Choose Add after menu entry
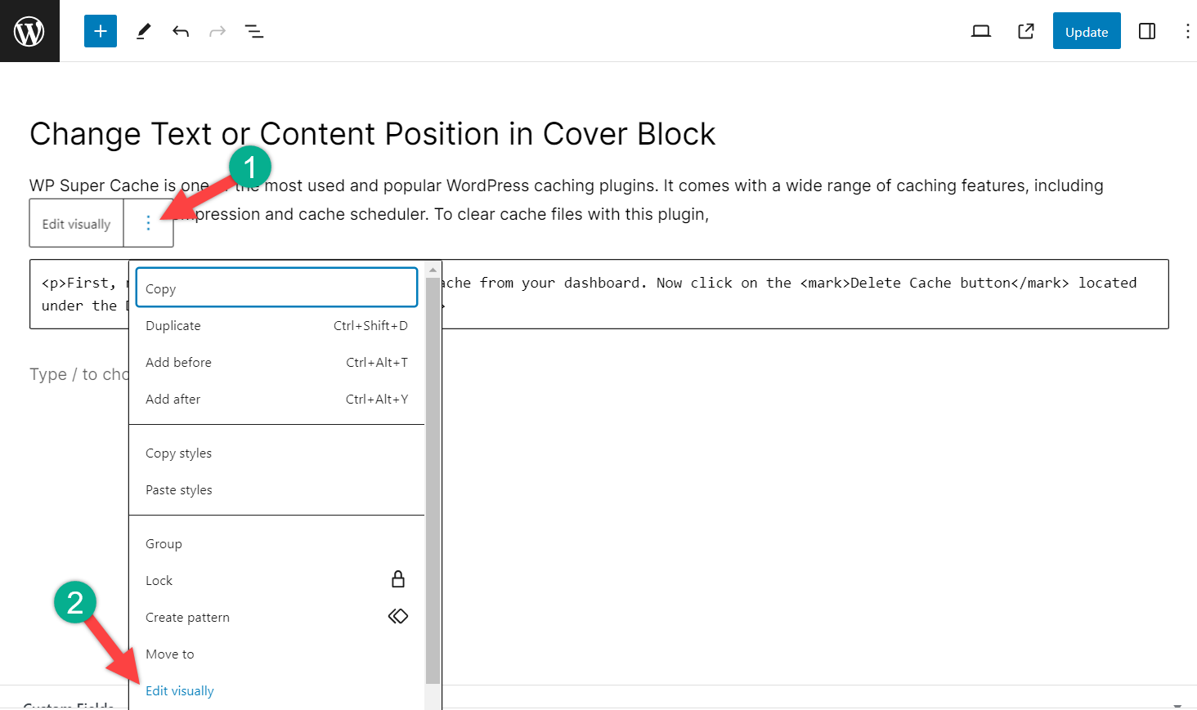 click(x=276, y=399)
